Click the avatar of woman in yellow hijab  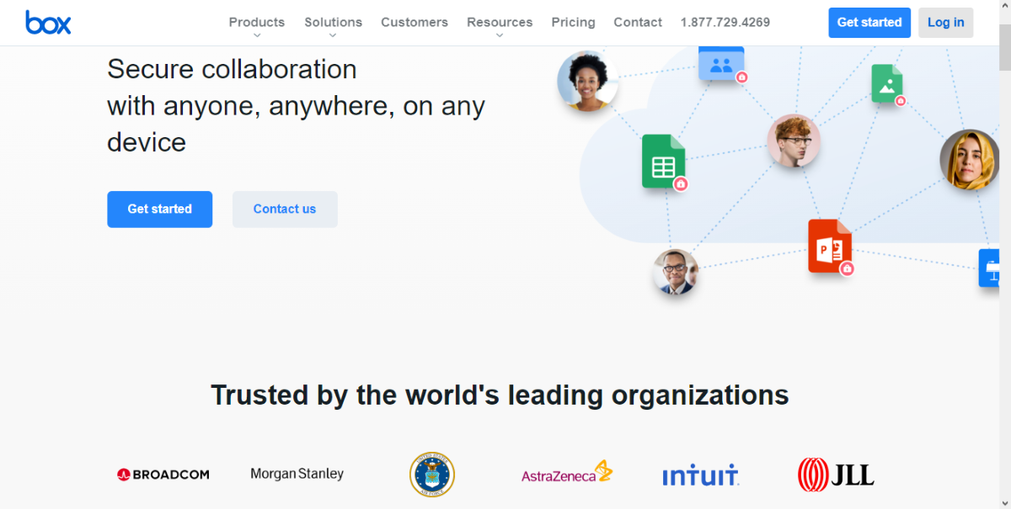(969, 159)
